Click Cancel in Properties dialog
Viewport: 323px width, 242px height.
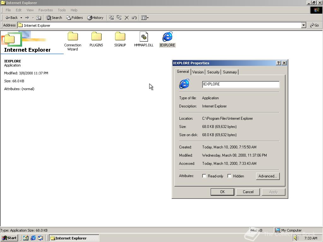click(248, 192)
